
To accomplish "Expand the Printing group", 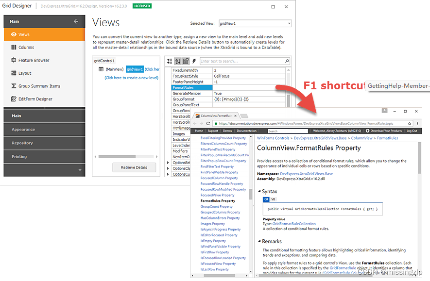I will [x=44, y=157].
